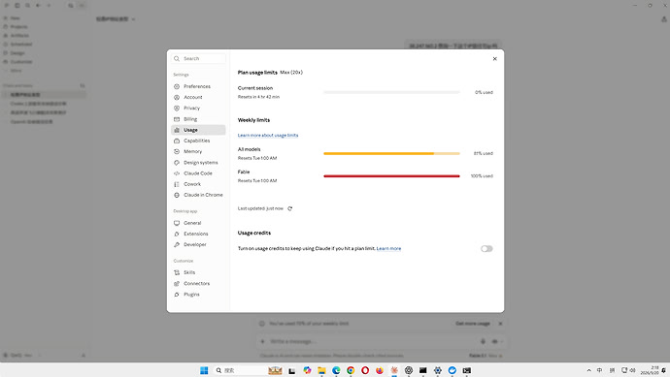Open Microsoft Edge from taskbar
The width and height of the screenshot is (670, 377).
pos(336,370)
